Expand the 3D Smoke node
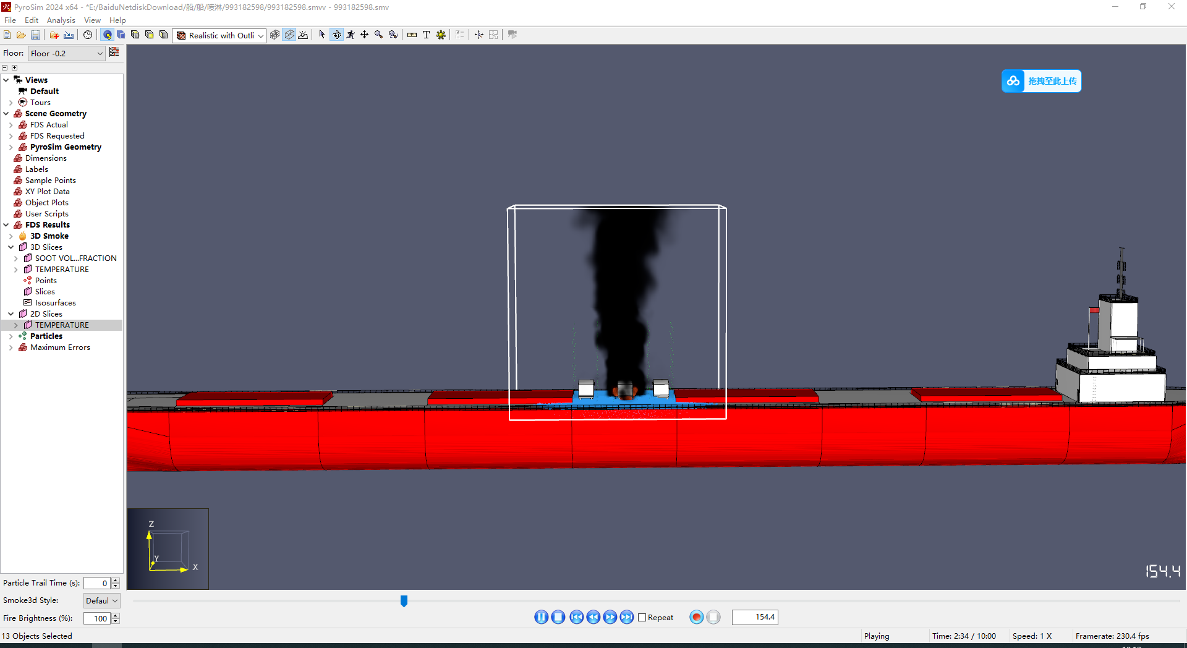Viewport: 1187px width, 648px height. [x=11, y=236]
